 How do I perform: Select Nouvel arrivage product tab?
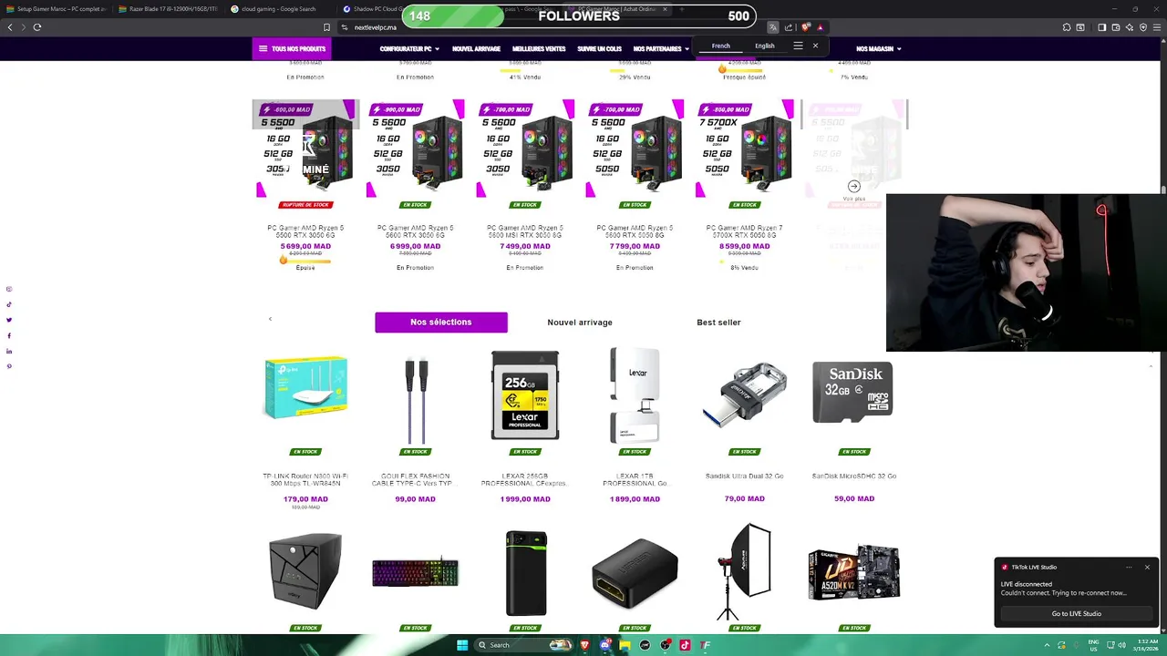580,323
